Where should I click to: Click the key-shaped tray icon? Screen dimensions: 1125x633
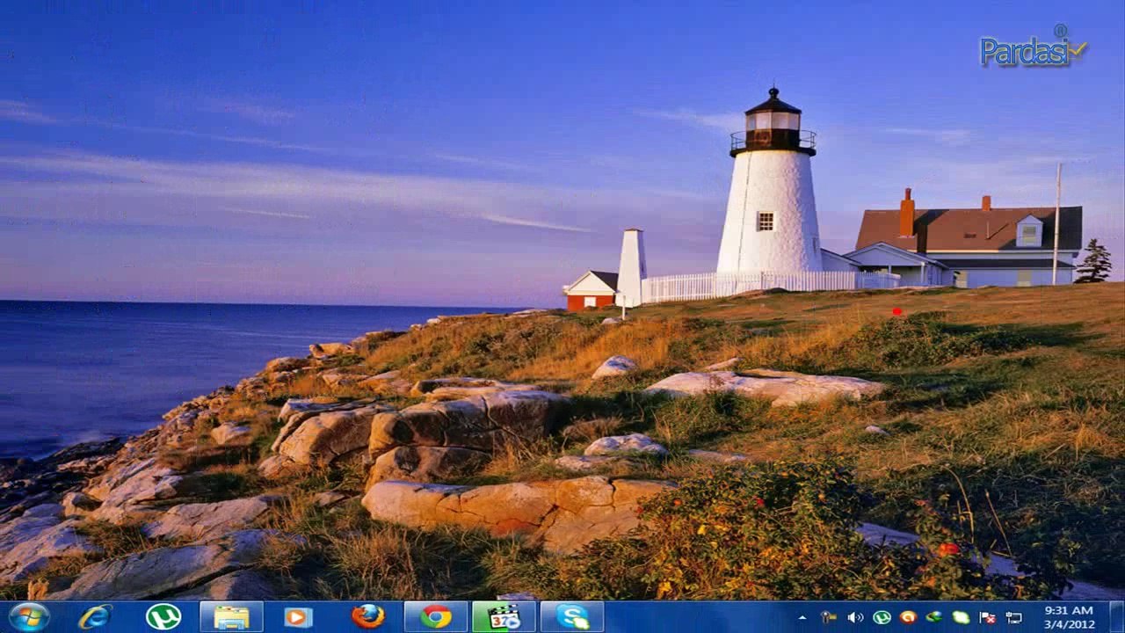click(x=828, y=617)
